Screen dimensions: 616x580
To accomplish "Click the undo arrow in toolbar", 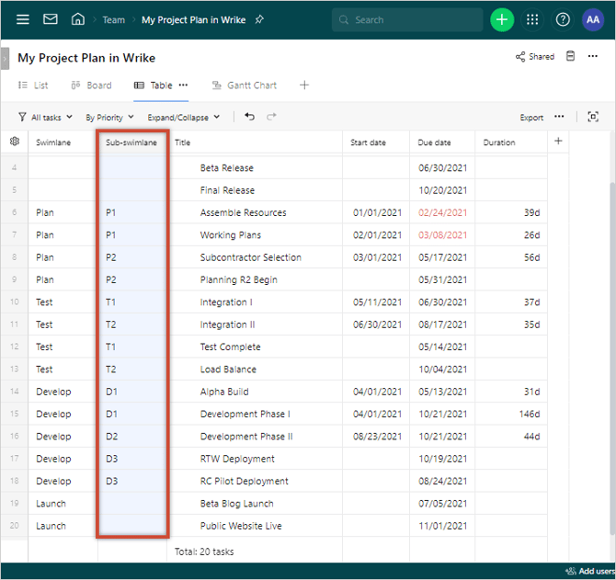I will [x=249, y=117].
